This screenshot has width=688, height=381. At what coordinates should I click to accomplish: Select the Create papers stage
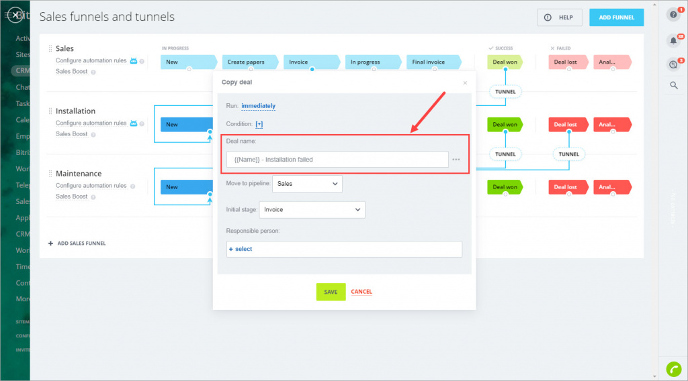coord(250,62)
